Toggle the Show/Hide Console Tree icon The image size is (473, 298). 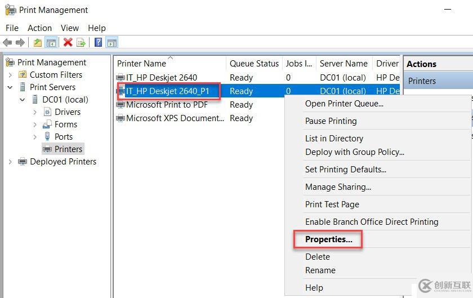click(x=51, y=43)
